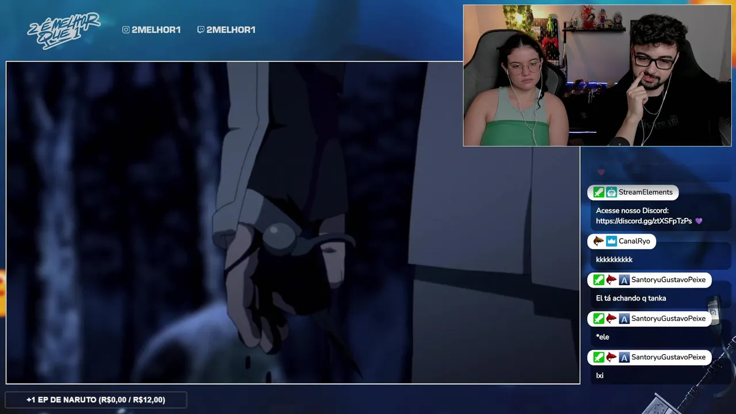Click the Twitch icon beside 2MELHOR1
The width and height of the screenshot is (736, 414).
pyautogui.click(x=201, y=30)
